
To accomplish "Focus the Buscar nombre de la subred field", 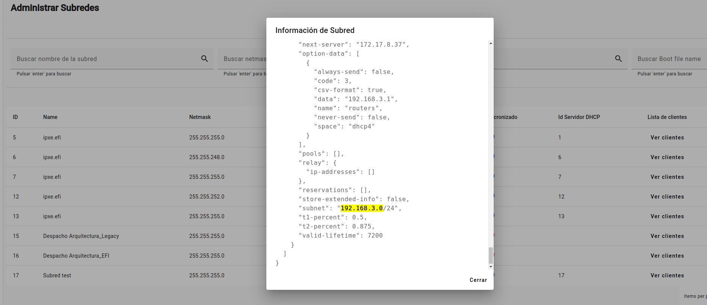I will point(106,59).
